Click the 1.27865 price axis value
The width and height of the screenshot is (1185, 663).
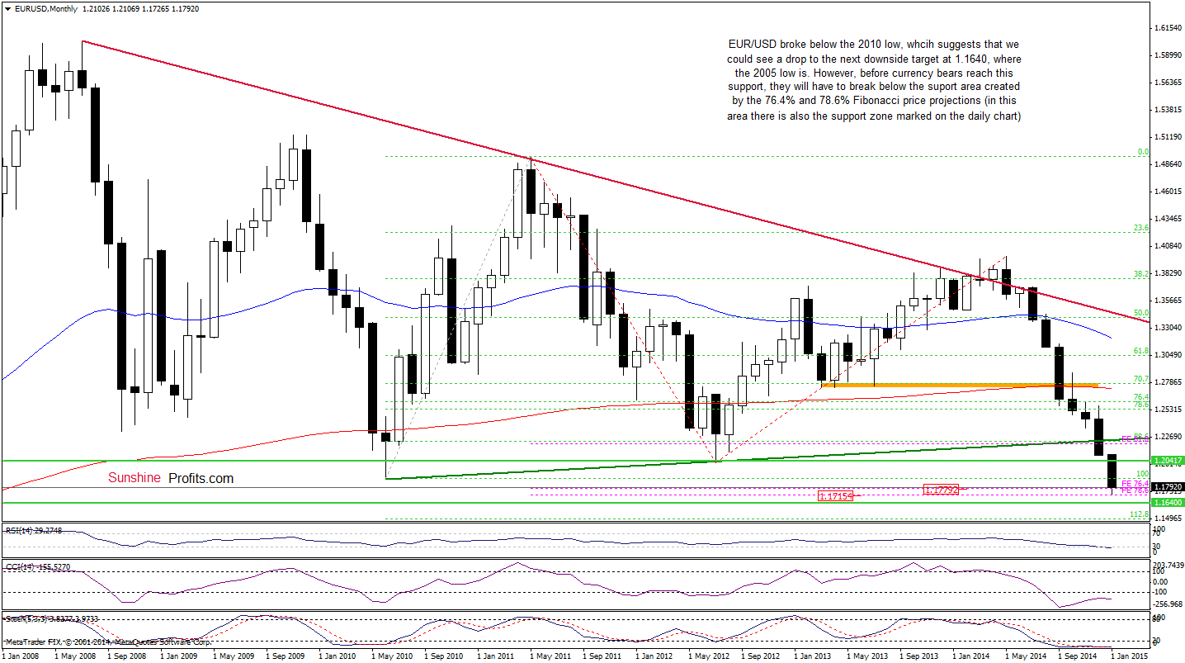click(x=1168, y=382)
